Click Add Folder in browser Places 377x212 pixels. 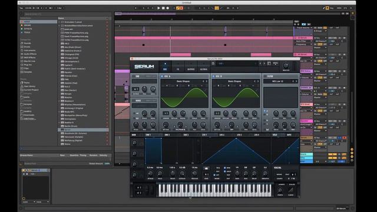tap(30, 119)
